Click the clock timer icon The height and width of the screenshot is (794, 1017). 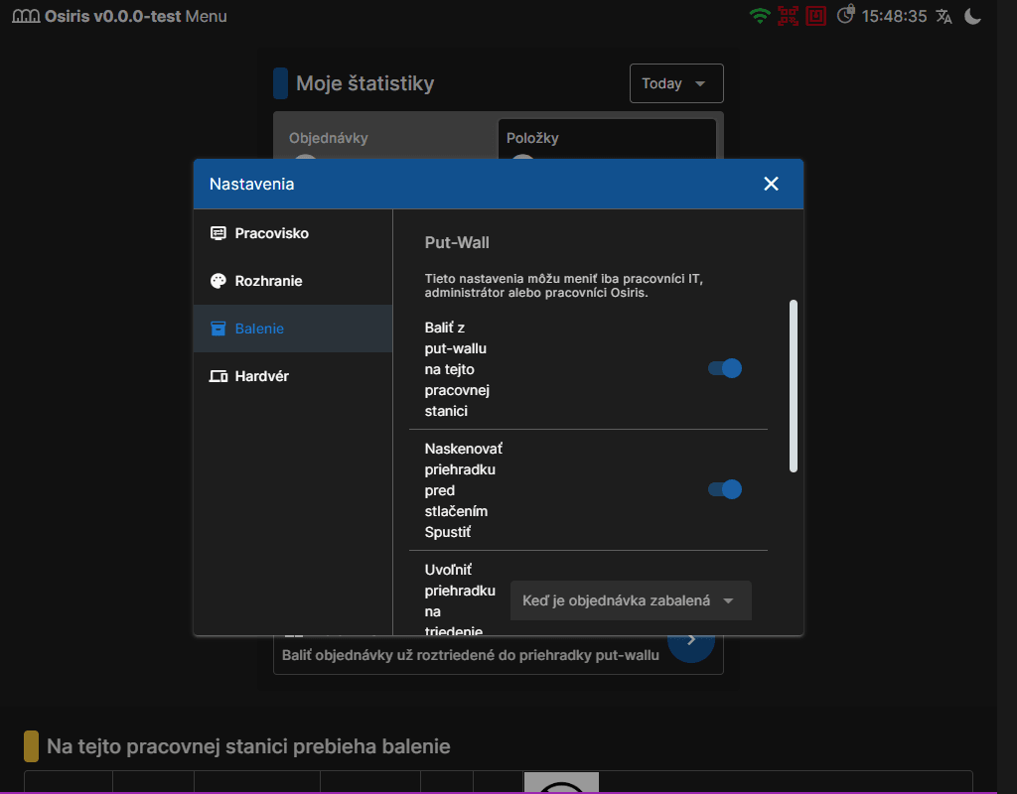(x=846, y=15)
